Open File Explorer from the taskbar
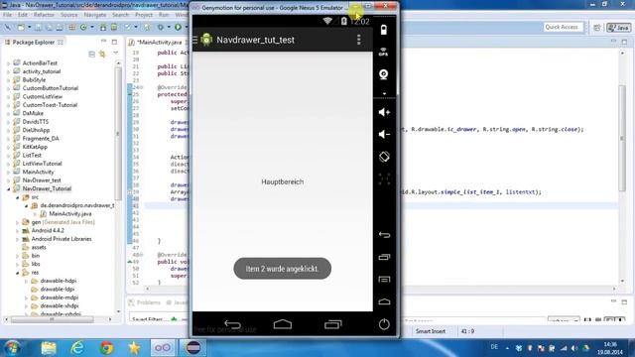This screenshot has height=357, width=635. (x=49, y=348)
